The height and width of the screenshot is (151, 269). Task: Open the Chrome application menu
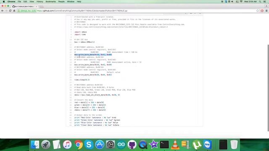pyautogui.click(x=11, y=2)
